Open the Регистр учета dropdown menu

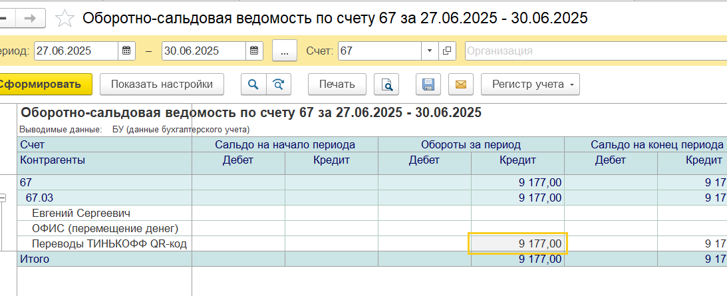(x=530, y=84)
